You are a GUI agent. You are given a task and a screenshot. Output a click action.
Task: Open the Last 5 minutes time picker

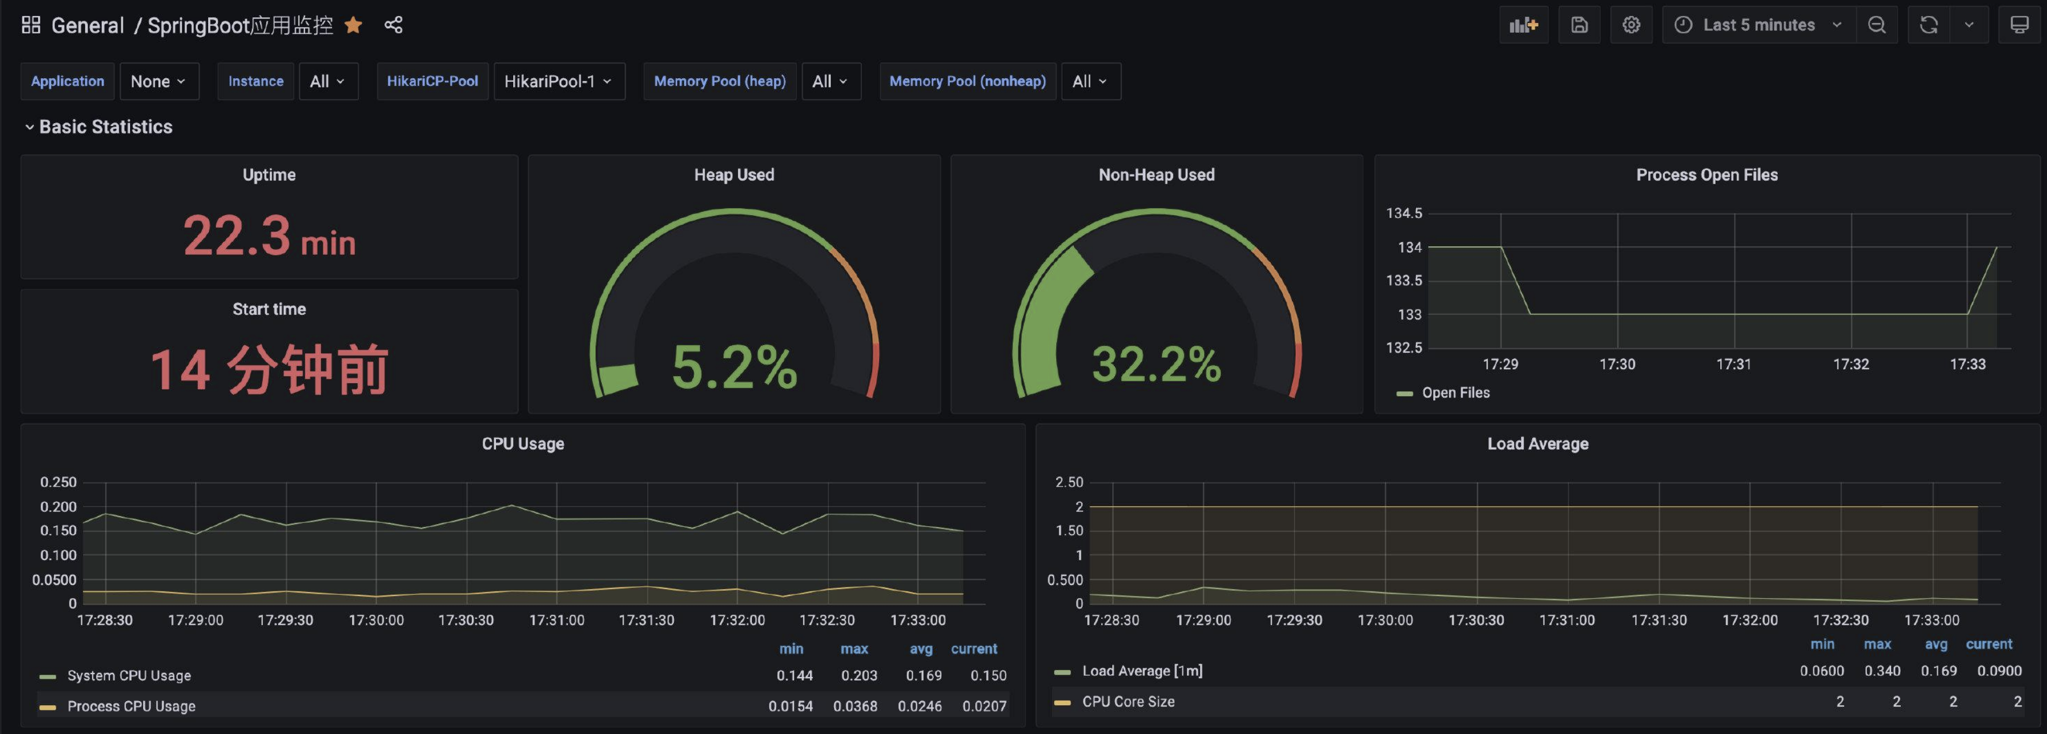coord(1759,25)
